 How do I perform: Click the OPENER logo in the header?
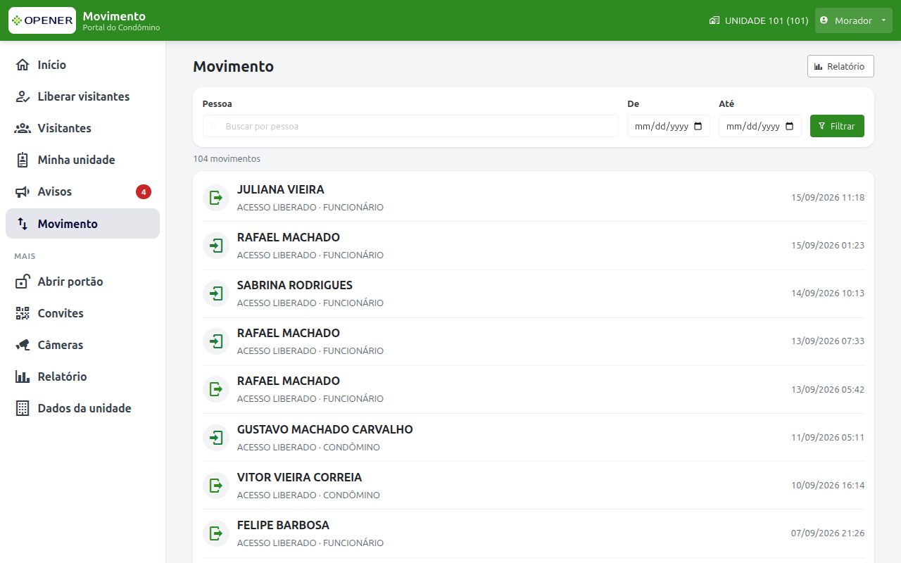click(42, 20)
